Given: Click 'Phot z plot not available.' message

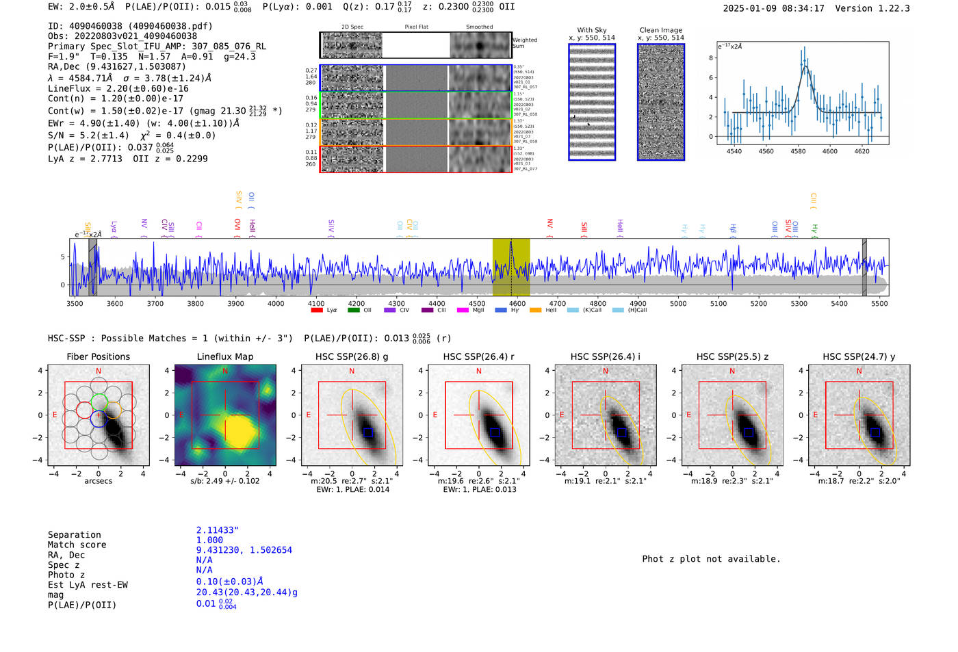Looking at the screenshot, I should 711,559.
